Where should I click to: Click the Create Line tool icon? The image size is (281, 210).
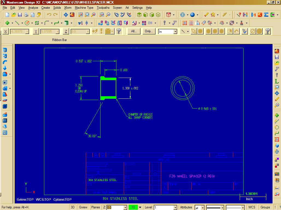(x=17, y=23)
